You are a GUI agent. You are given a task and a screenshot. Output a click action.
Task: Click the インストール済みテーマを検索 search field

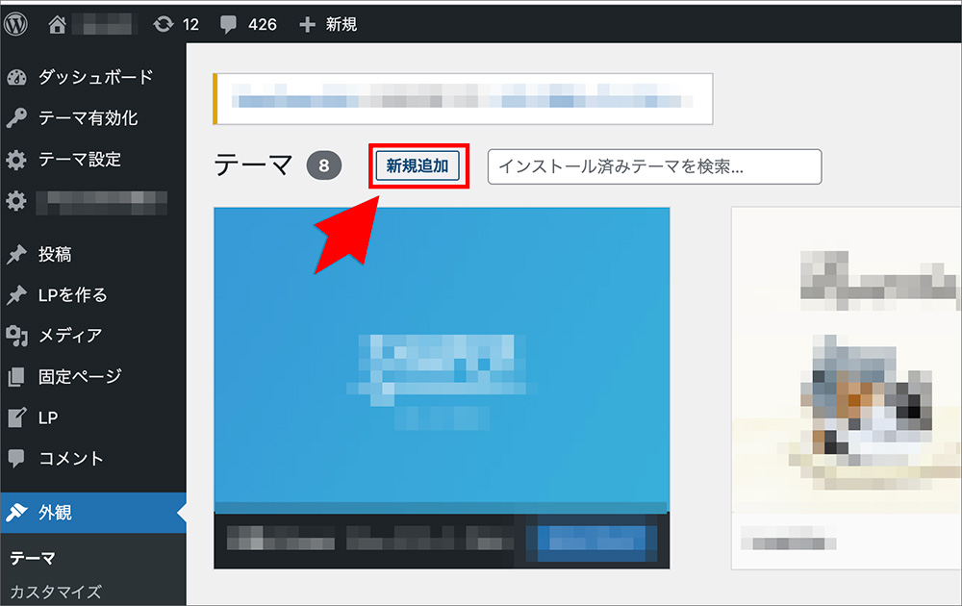click(654, 166)
